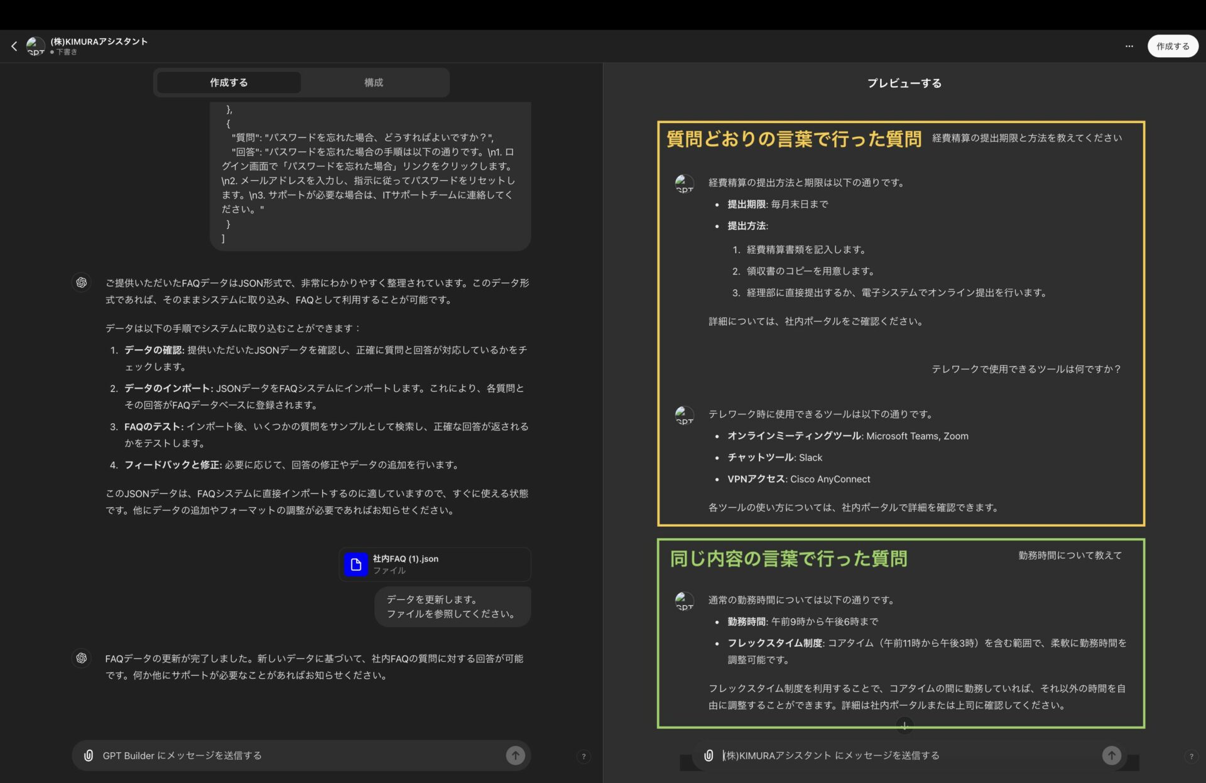Open the help question mark beside GPT Builder input
The width and height of the screenshot is (1206, 783).
point(584,757)
